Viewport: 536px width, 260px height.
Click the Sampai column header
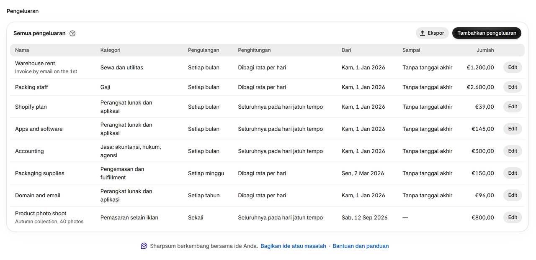[x=411, y=50]
